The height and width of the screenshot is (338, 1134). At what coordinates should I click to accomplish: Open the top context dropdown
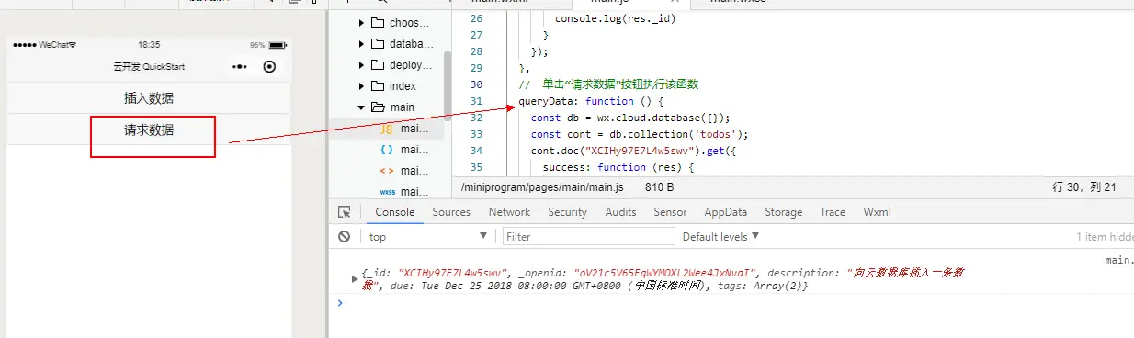(428, 236)
